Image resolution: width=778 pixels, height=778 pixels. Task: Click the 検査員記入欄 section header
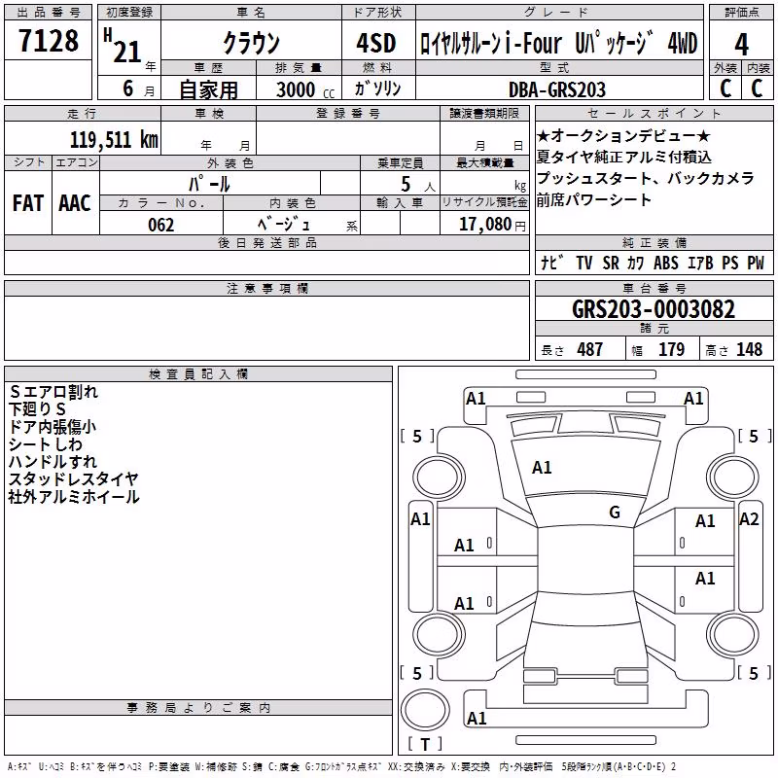tap(198, 374)
